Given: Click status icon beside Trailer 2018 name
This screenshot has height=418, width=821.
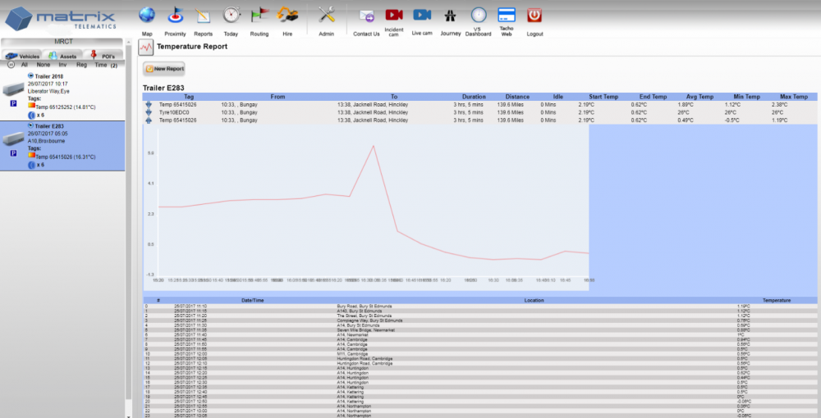Looking at the screenshot, I should point(31,75).
